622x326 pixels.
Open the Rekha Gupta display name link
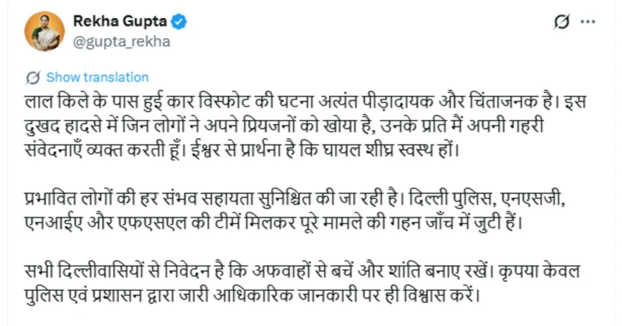(x=120, y=21)
